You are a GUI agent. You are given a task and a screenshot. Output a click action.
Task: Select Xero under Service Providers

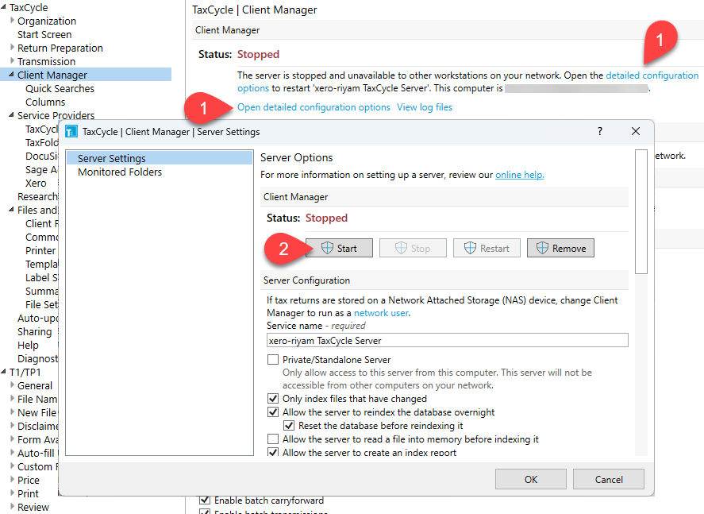point(36,183)
